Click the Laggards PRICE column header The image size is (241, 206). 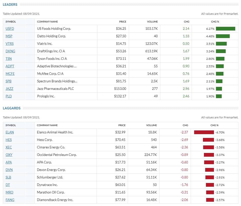pos(122,125)
